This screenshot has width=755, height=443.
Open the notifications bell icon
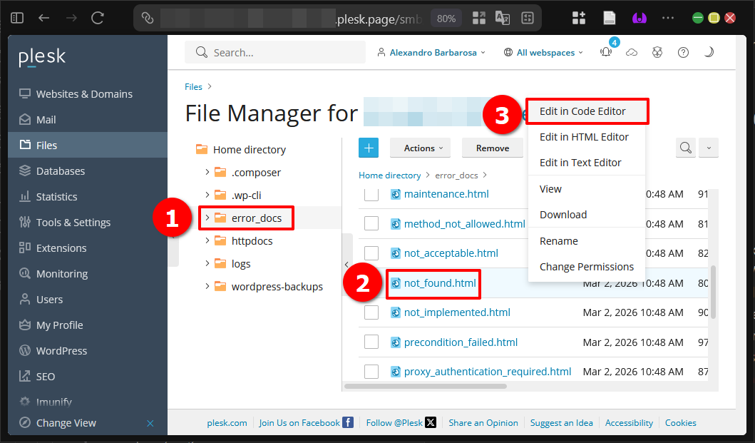[606, 52]
